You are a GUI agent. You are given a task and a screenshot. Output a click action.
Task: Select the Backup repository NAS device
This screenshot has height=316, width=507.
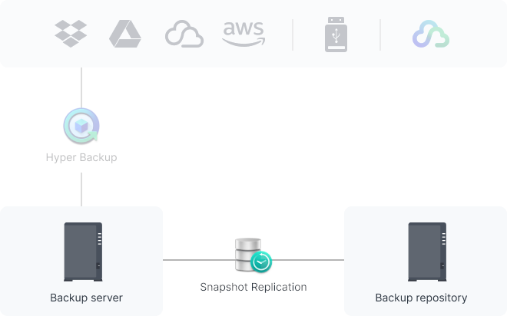(427, 252)
